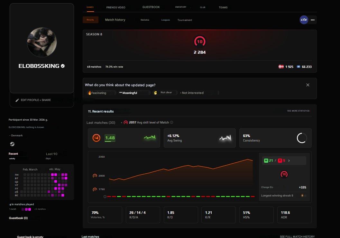Click the Denmark flag ranking icon
Viewport: 340px width, 238px height.
coord(281,67)
